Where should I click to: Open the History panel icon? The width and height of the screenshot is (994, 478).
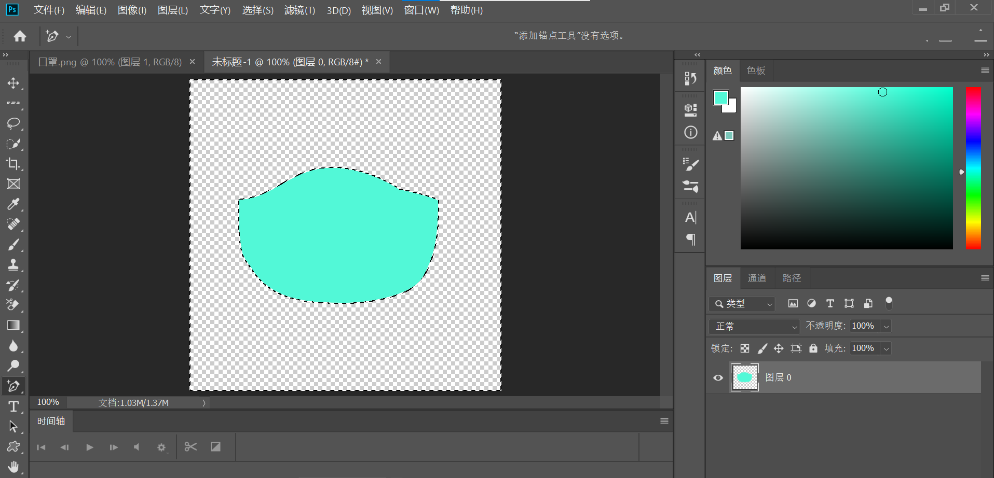690,78
